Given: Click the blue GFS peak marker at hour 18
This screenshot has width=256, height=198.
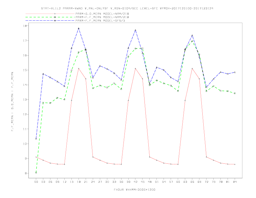Looking at the screenshot, I should click(79, 28).
